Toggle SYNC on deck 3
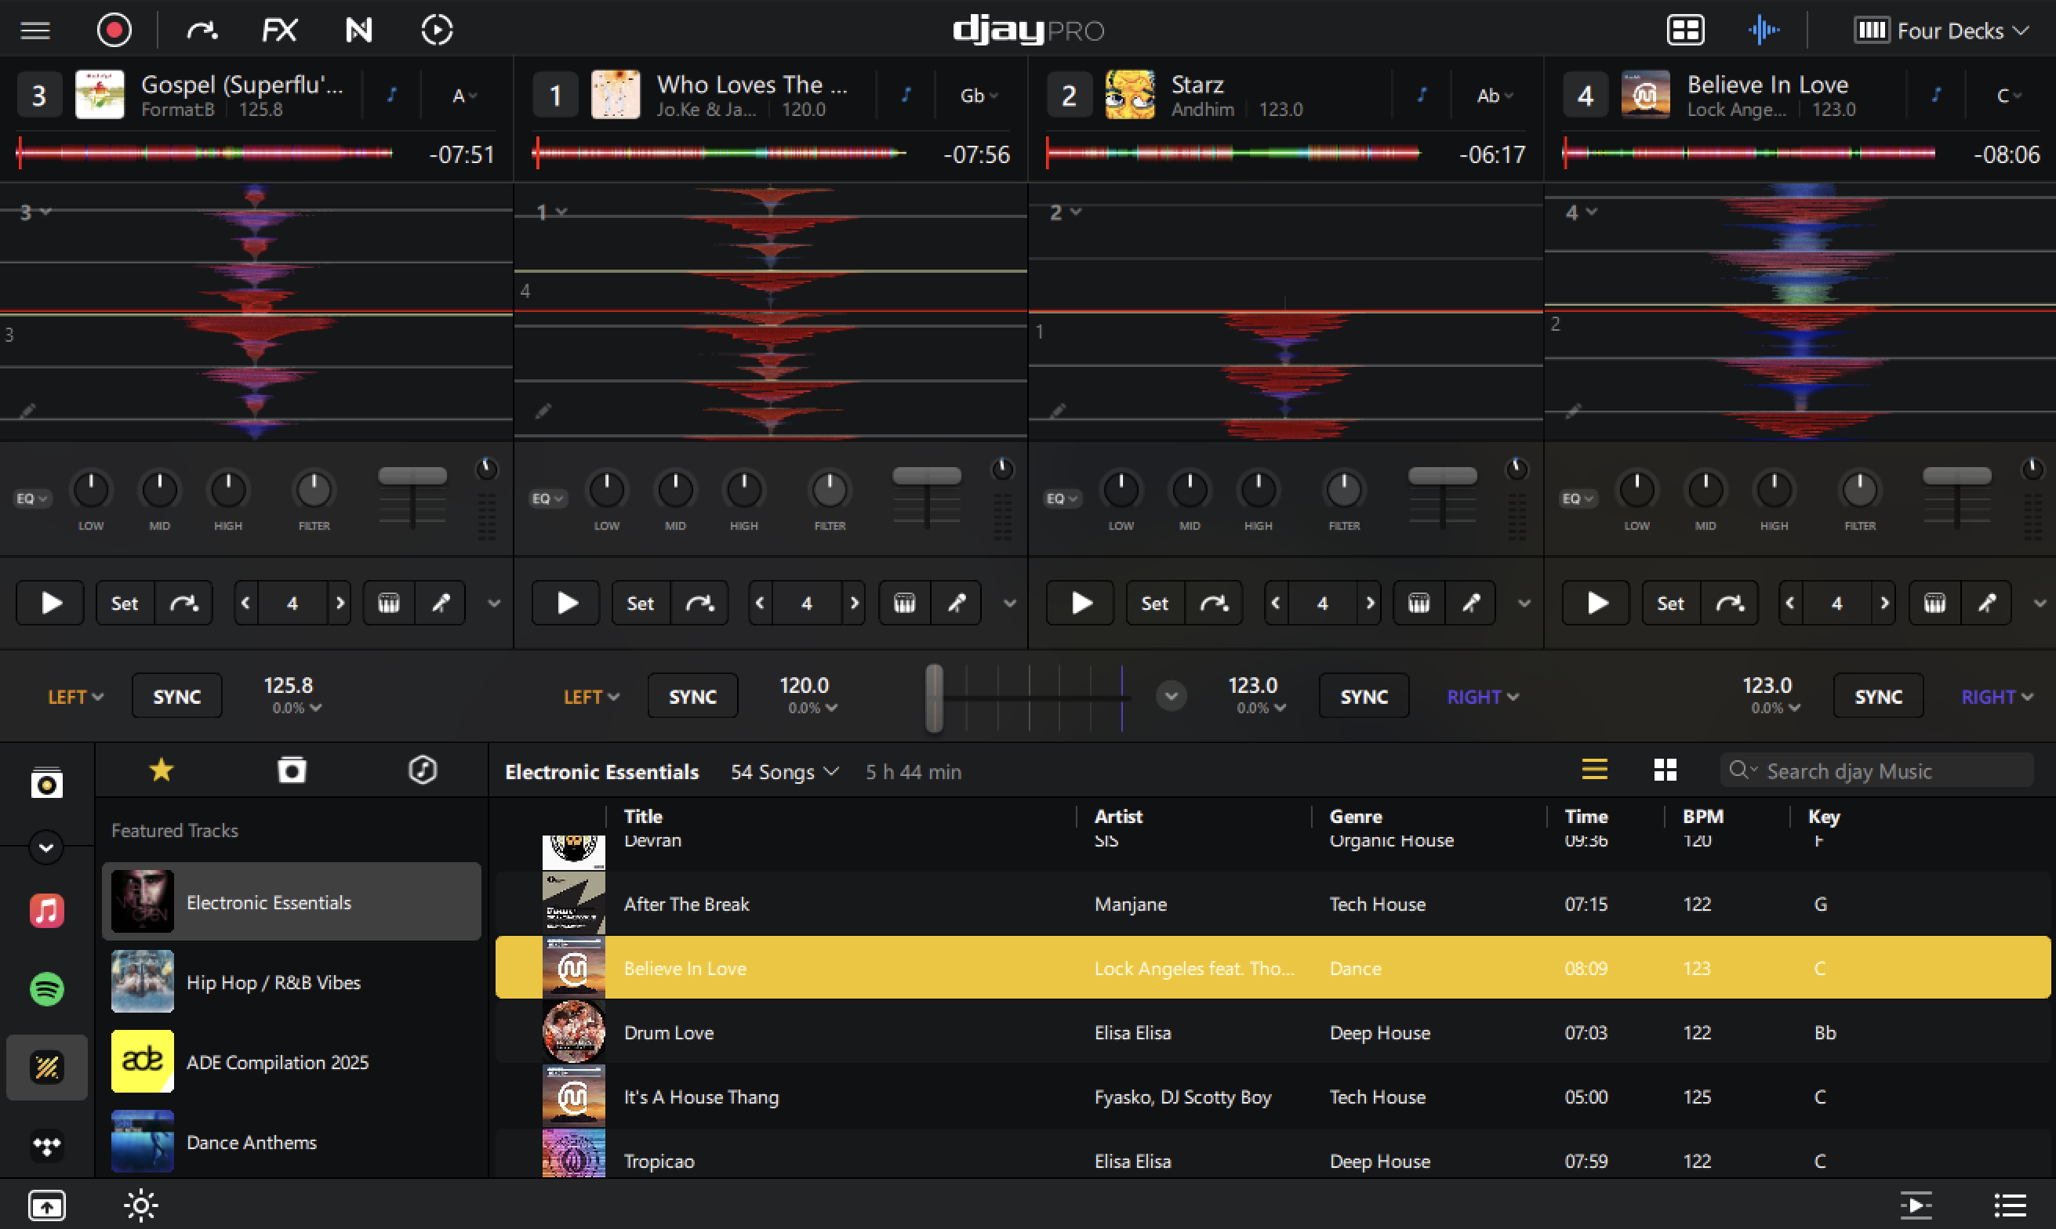 (176, 697)
